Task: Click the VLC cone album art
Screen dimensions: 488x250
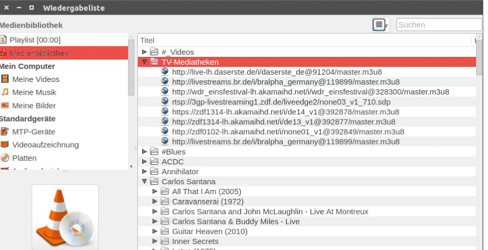Action: coord(65,217)
